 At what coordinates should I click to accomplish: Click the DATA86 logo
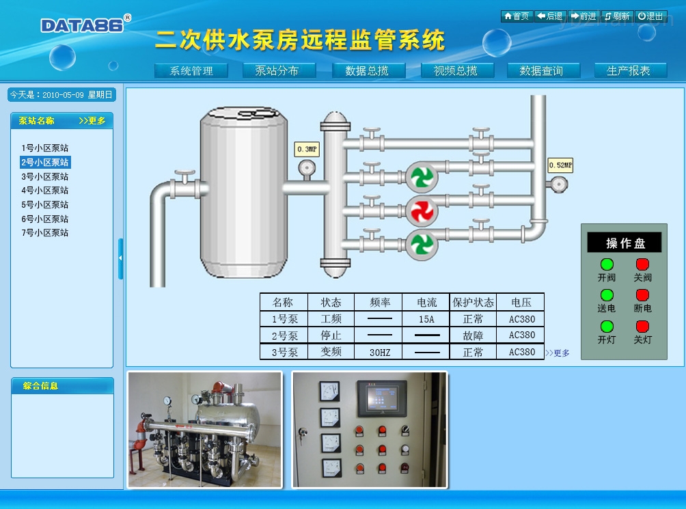click(85, 25)
